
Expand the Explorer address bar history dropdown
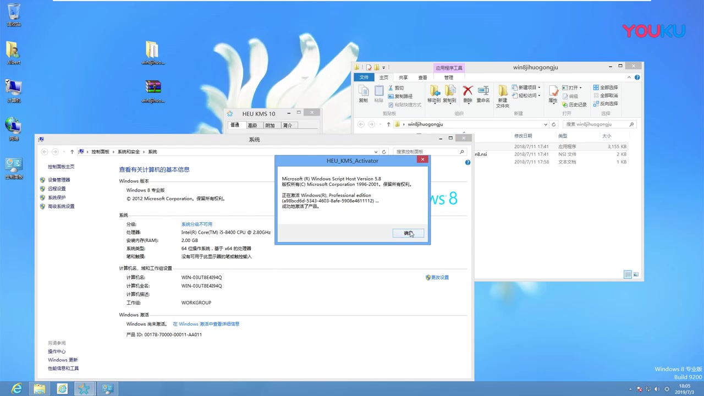545,124
